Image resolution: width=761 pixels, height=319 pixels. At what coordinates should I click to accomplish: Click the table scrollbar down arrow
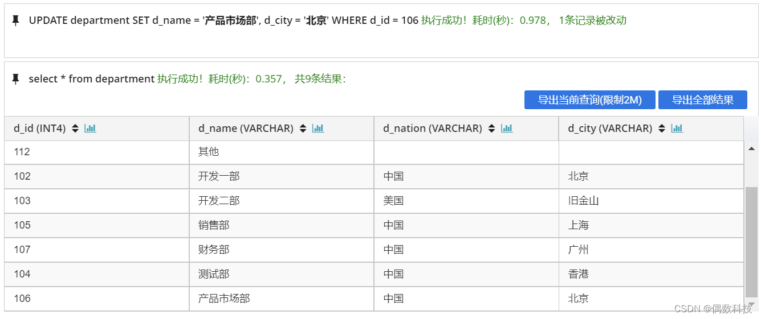(x=752, y=305)
